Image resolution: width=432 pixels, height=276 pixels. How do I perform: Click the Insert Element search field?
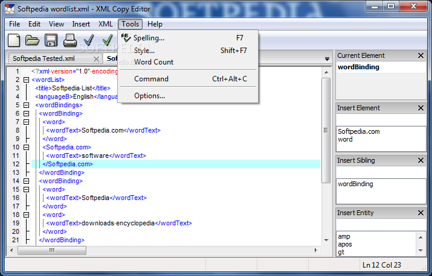pyautogui.click(x=381, y=119)
